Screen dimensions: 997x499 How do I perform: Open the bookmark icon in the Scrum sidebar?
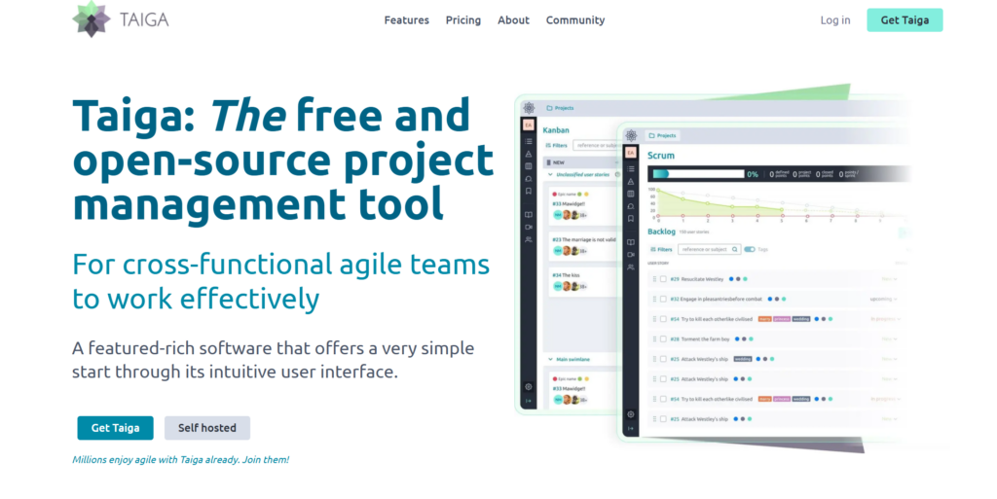631,219
